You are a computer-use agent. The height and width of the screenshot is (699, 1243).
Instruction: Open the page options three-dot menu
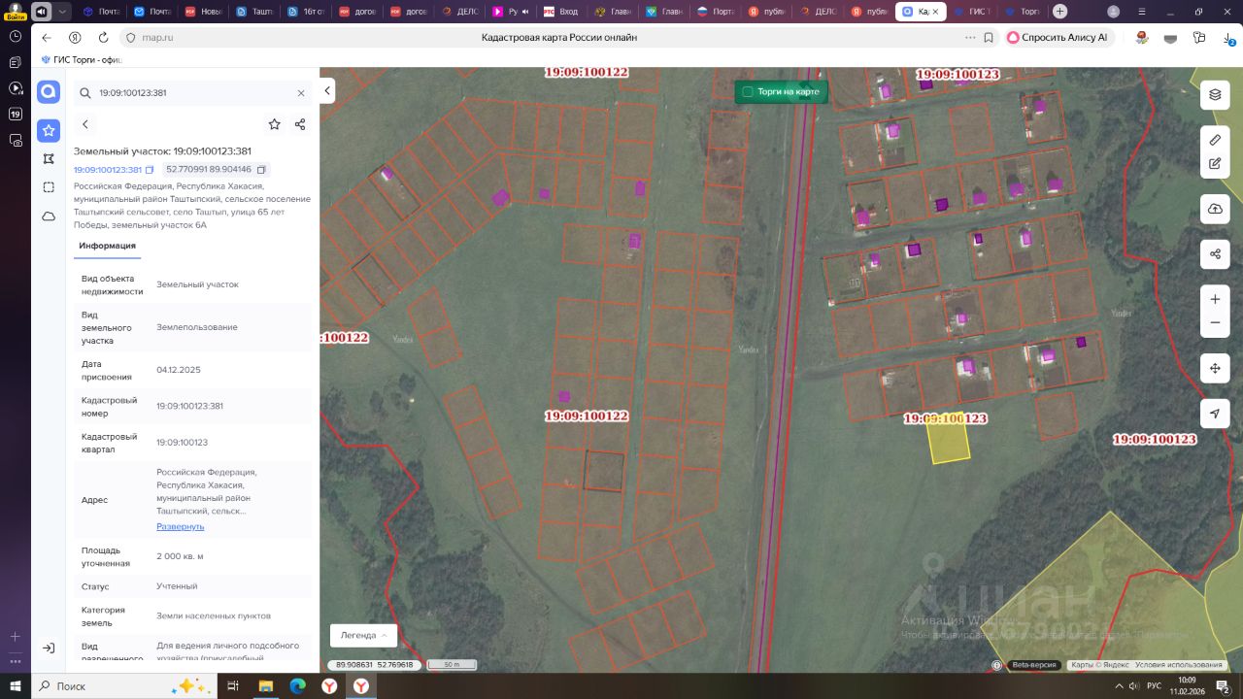(969, 37)
